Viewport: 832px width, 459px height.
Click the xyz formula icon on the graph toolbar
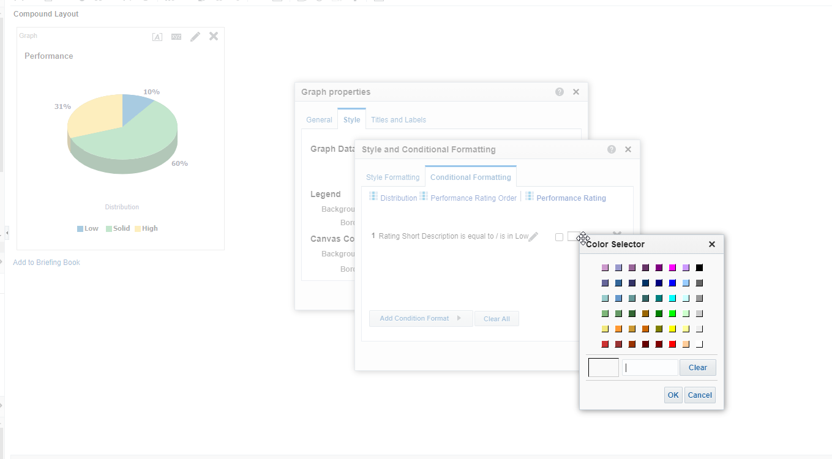[x=176, y=37]
